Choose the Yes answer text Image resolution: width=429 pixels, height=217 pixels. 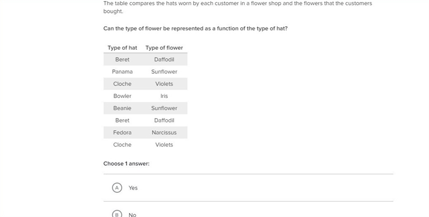point(133,188)
